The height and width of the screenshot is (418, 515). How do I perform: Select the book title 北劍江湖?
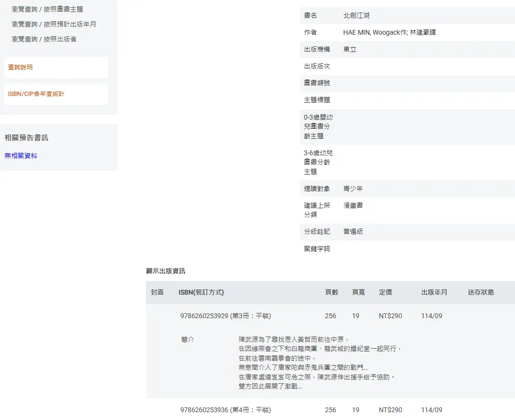coord(356,16)
